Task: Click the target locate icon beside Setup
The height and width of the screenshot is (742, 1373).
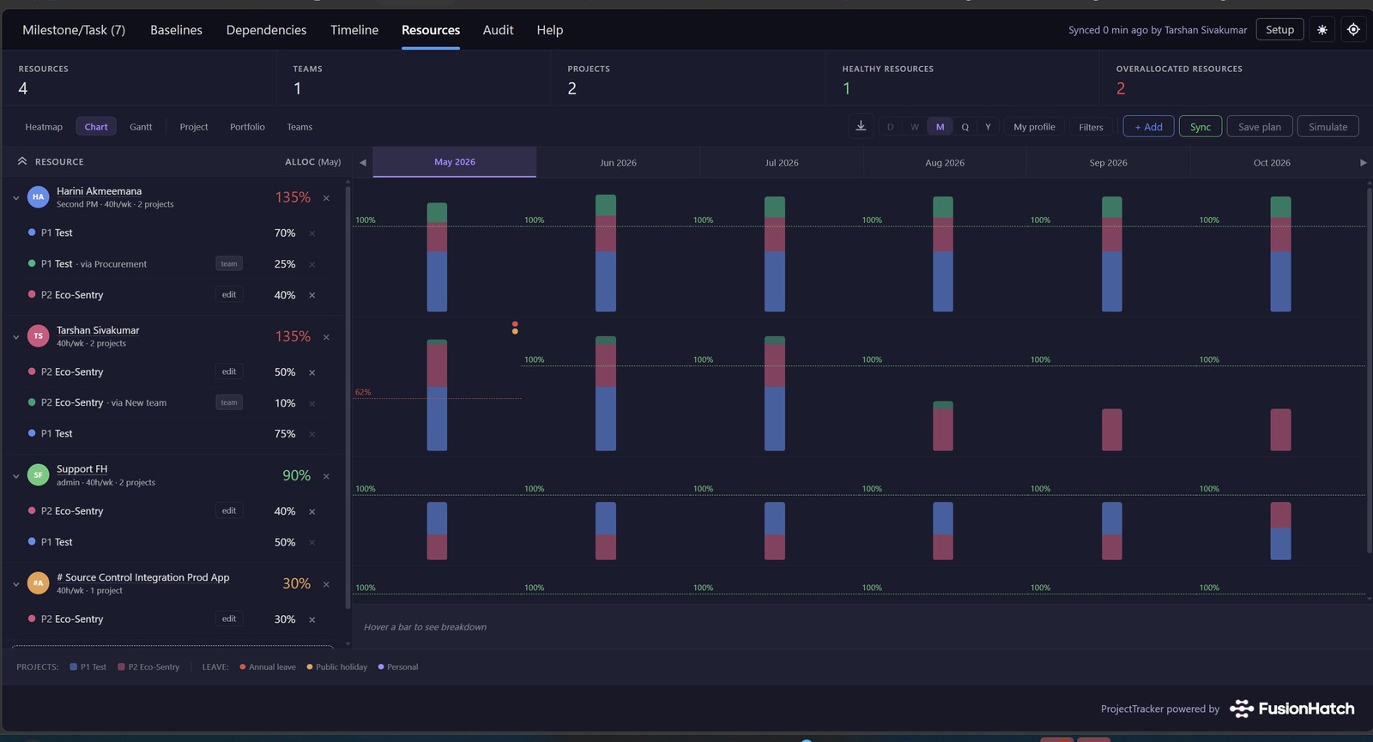Action: (x=1353, y=29)
